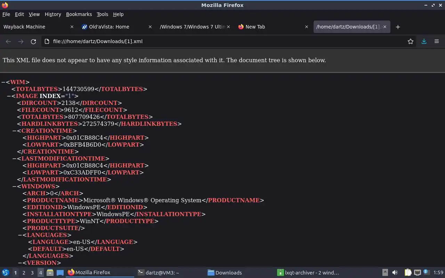Image resolution: width=445 pixels, height=278 pixels.
Task: Collapse the CREATIONTIME node
Action: pos(14,131)
